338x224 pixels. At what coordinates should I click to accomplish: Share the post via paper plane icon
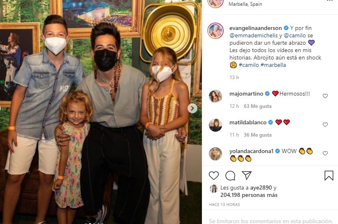247,176
